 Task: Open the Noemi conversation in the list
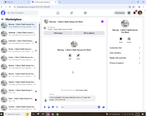pos(19,75)
